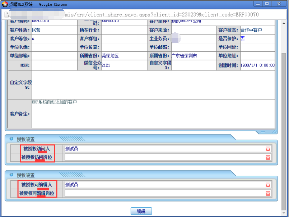
Task: Click the scrollbar down arrow
Action: (284, 213)
